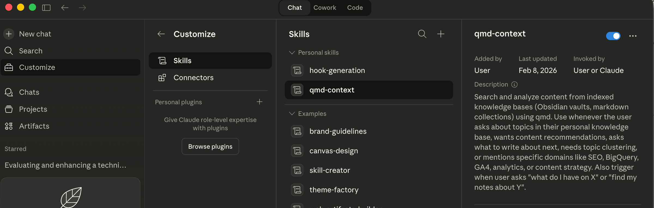Click the Browse plugins button

tap(210, 147)
